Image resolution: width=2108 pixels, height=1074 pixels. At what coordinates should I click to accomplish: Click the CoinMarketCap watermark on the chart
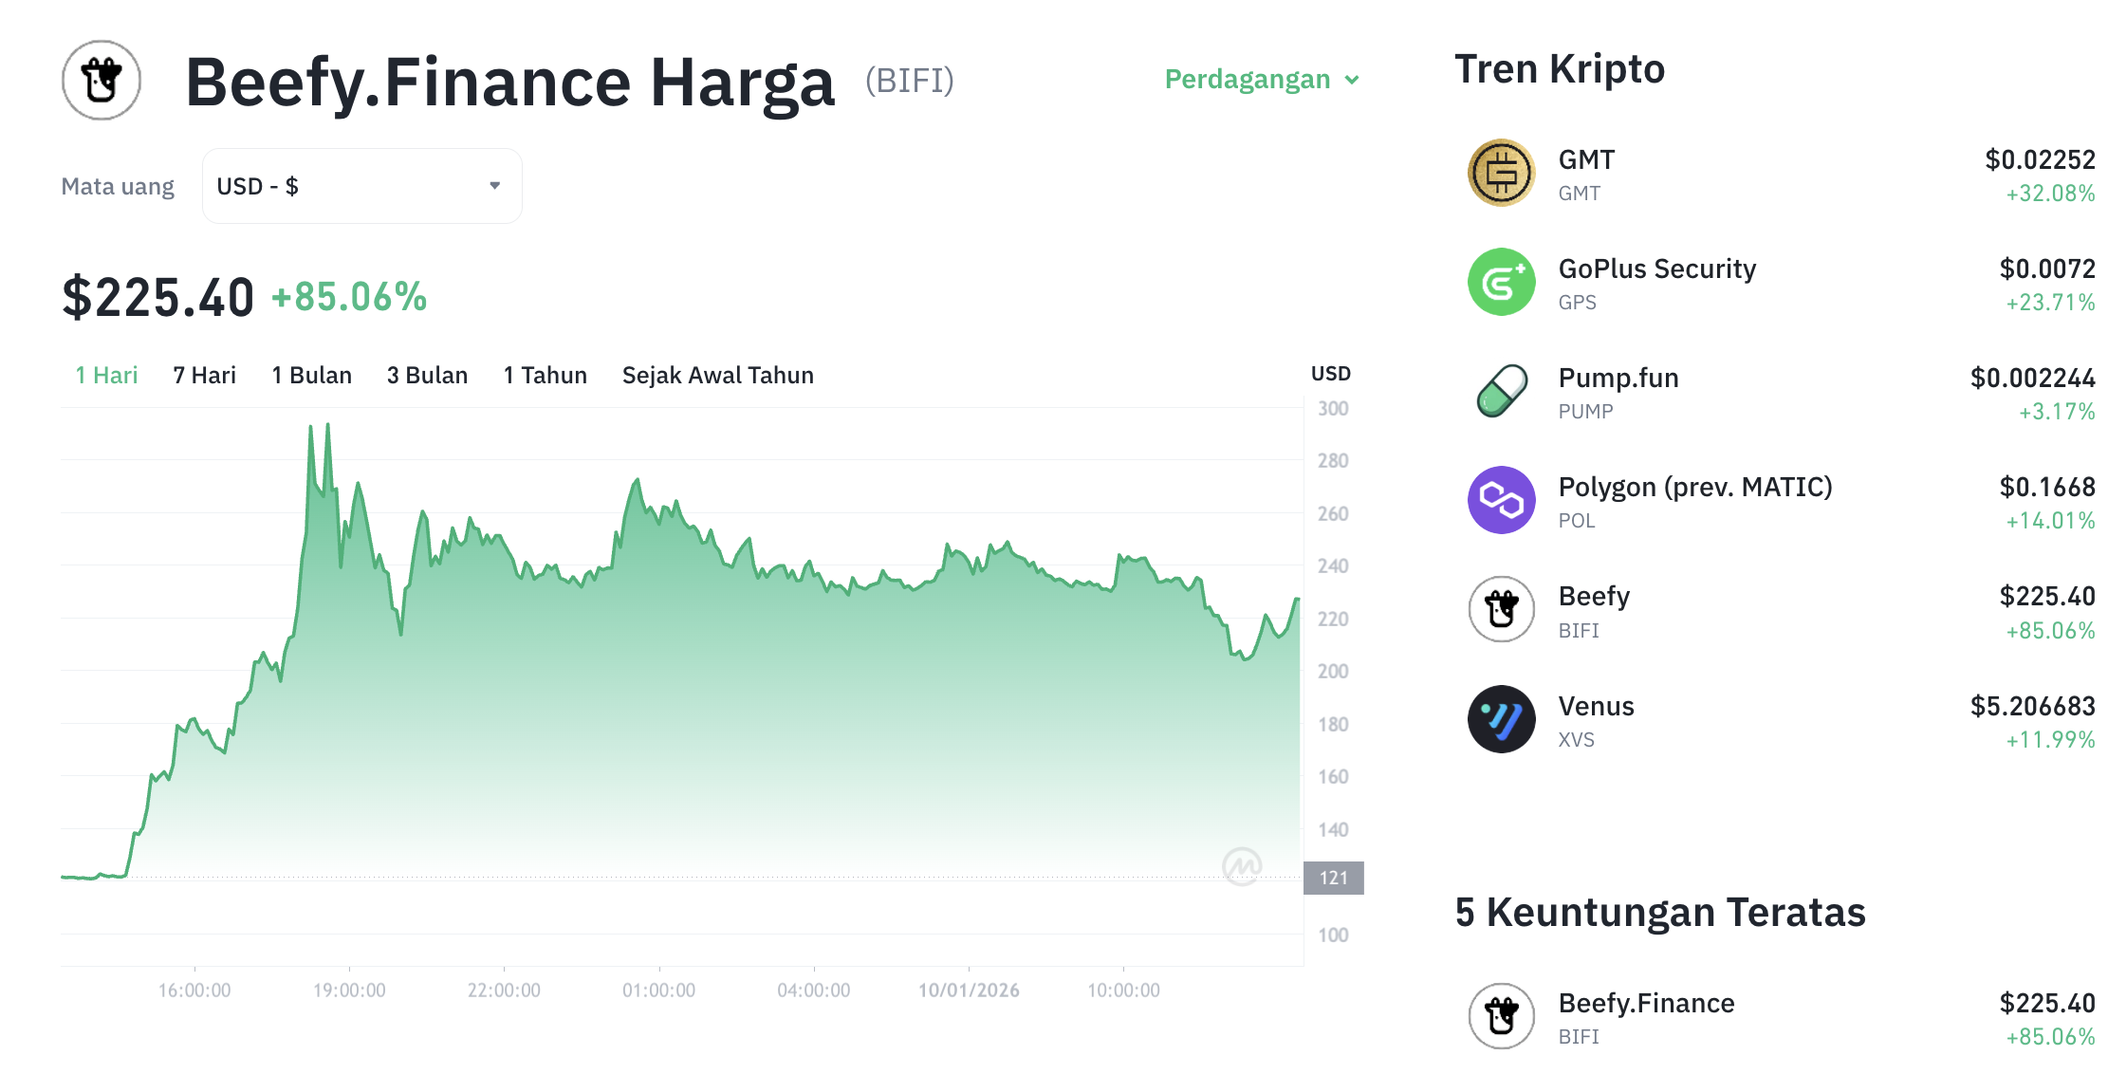pos(1244,866)
